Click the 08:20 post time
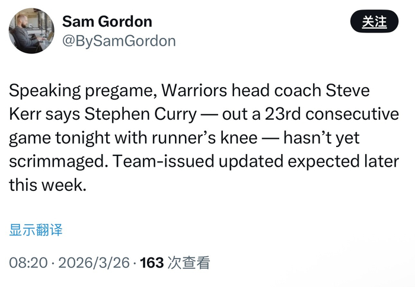 [x=28, y=263]
